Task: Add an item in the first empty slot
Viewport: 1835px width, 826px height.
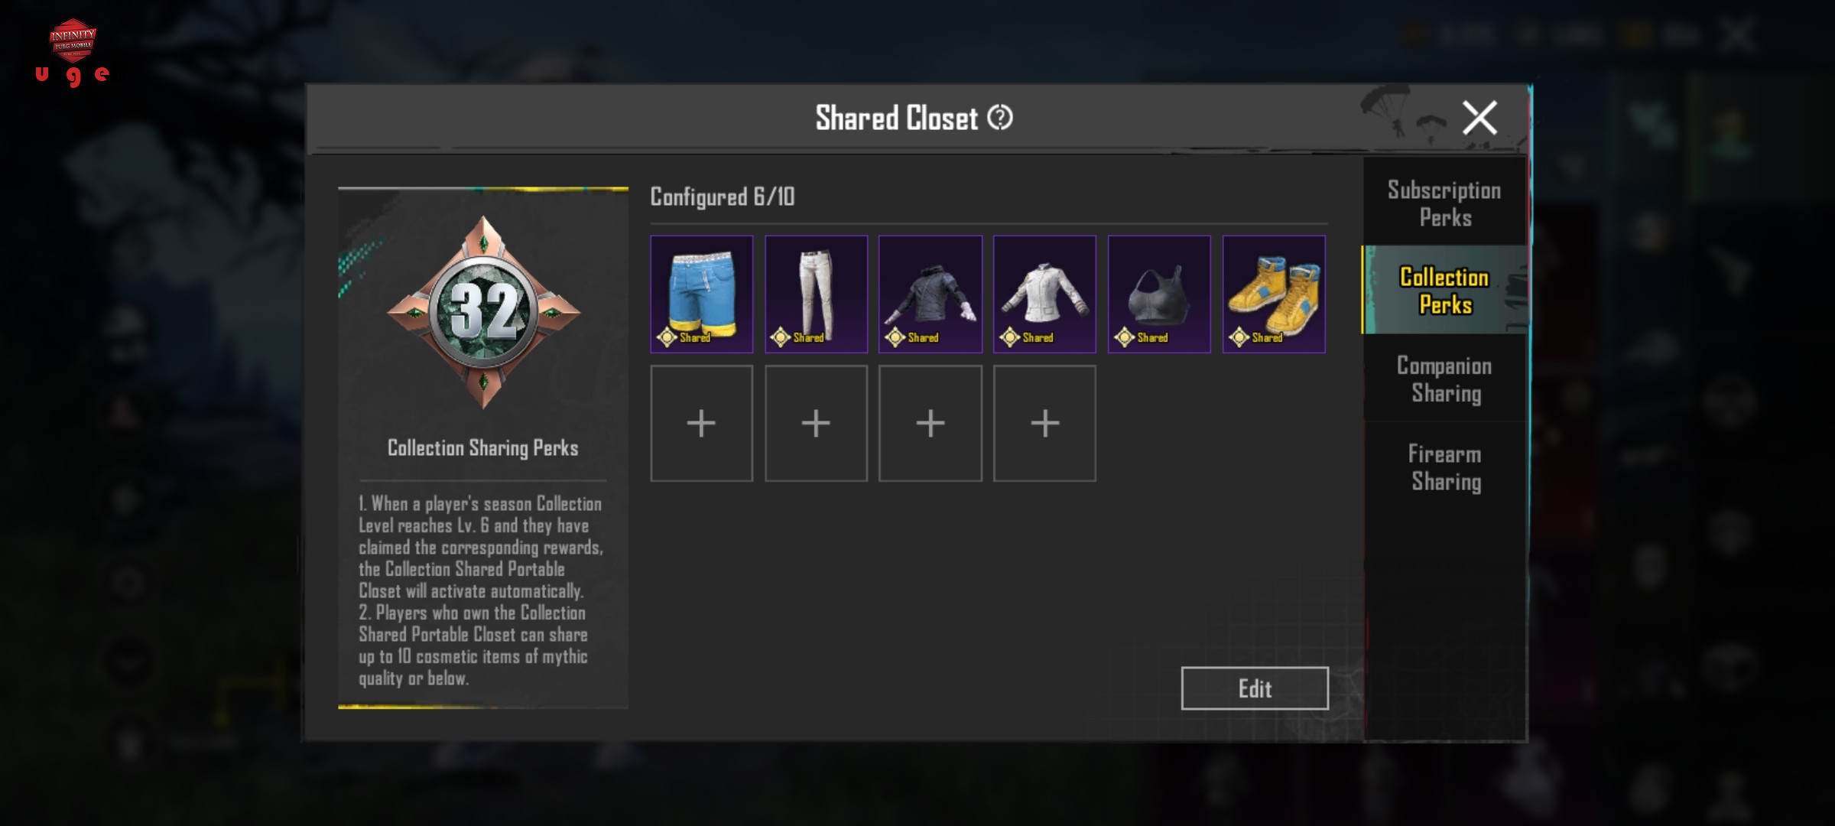Action: (702, 424)
